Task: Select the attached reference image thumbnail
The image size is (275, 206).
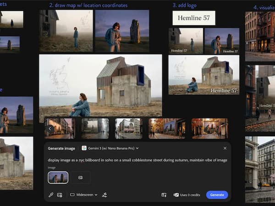Action: 58,178
